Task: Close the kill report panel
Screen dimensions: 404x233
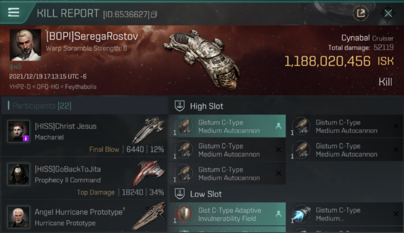Action: 388,13
